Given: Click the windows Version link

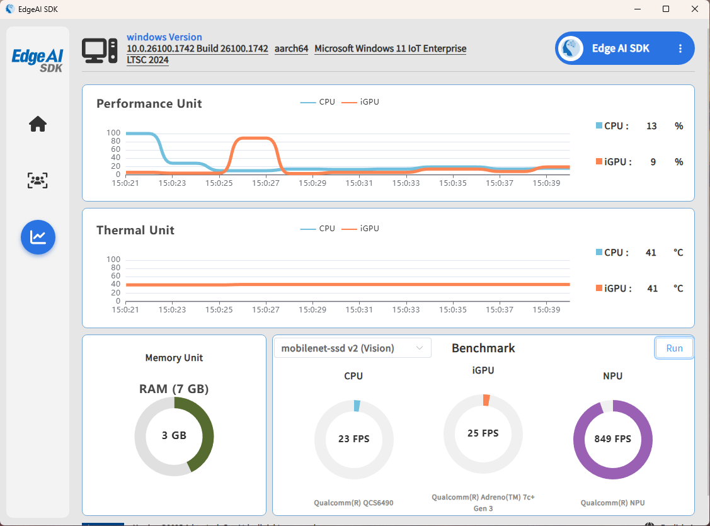Looking at the screenshot, I should coord(164,37).
